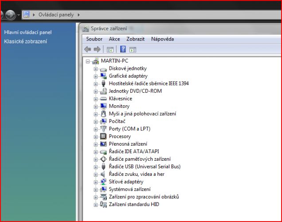Click the show/hide action pane toolbar icon
282x222 pixels.
tap(133, 50)
